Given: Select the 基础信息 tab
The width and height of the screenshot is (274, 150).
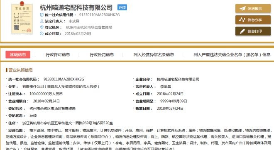Looking at the screenshot, I should pyautogui.click(x=18, y=55).
